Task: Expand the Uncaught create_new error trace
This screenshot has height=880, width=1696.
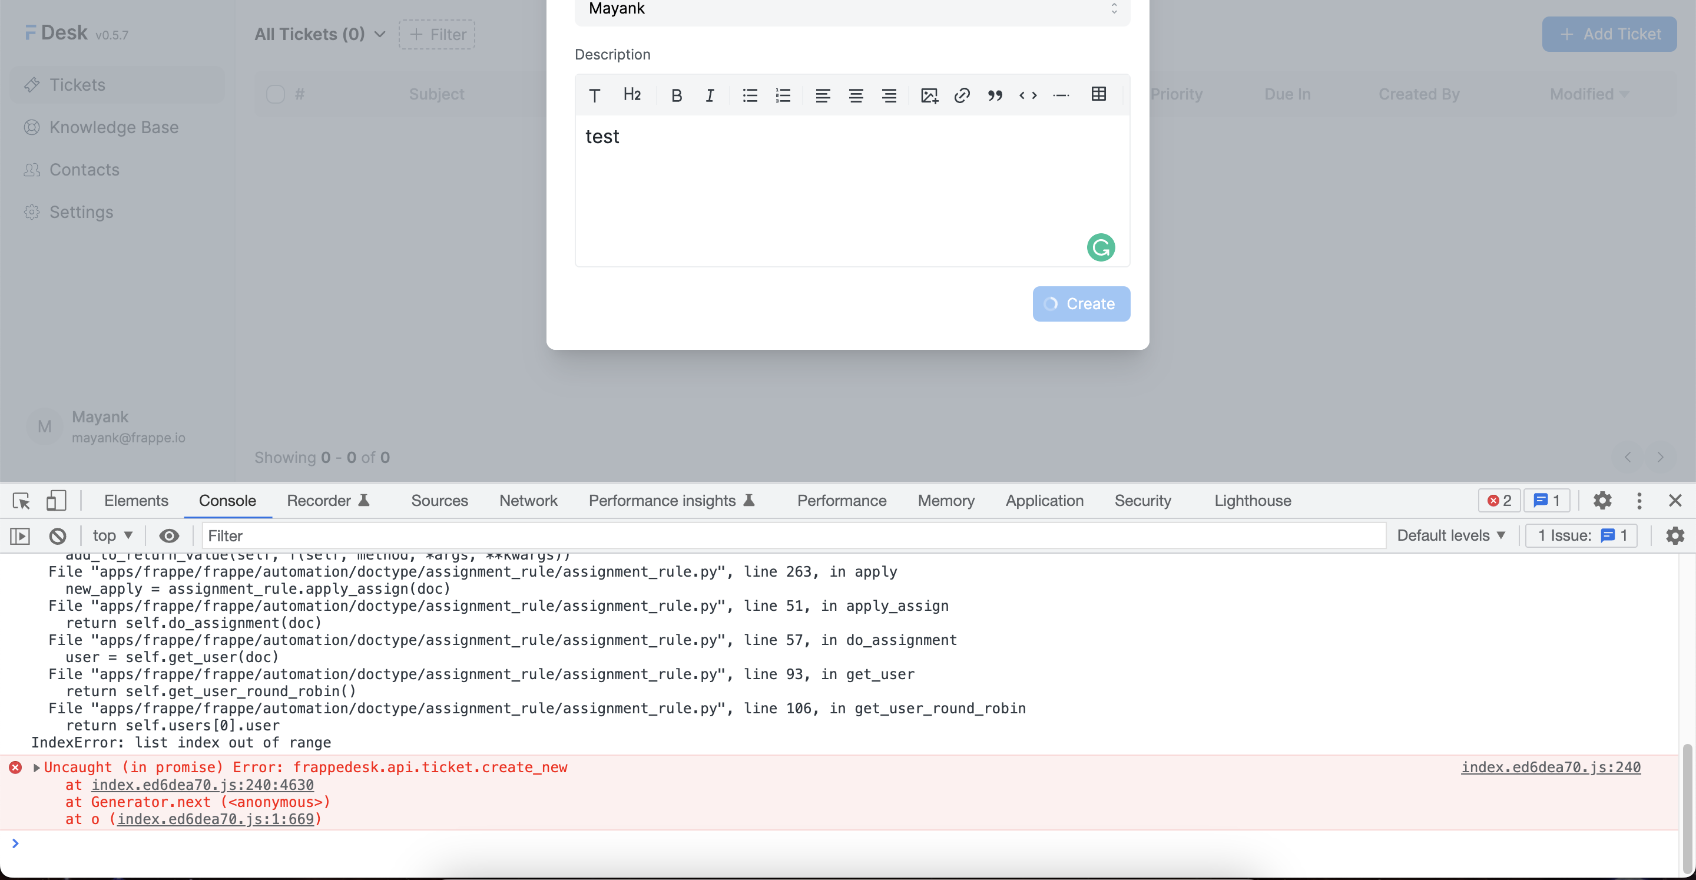Action: [38, 767]
